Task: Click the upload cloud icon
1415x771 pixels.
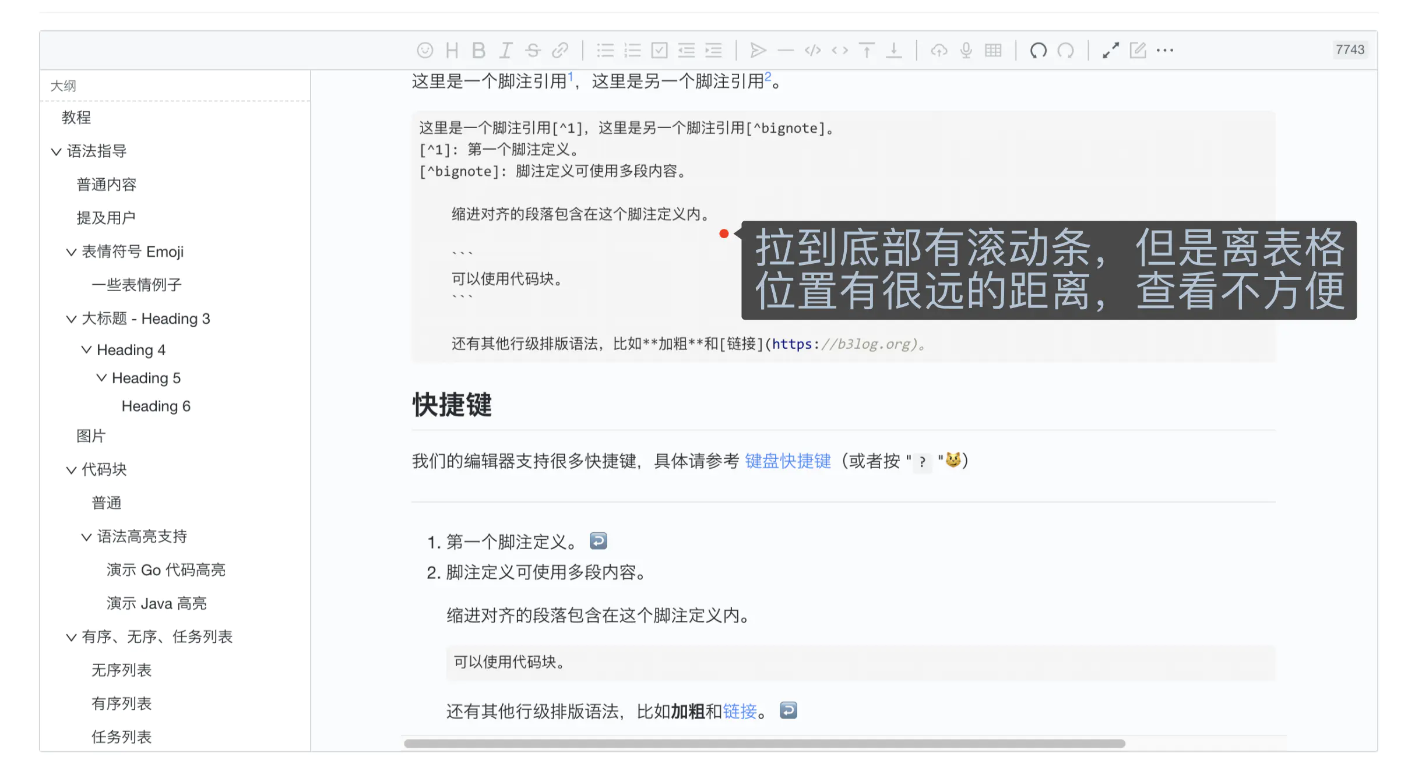Action: point(938,51)
